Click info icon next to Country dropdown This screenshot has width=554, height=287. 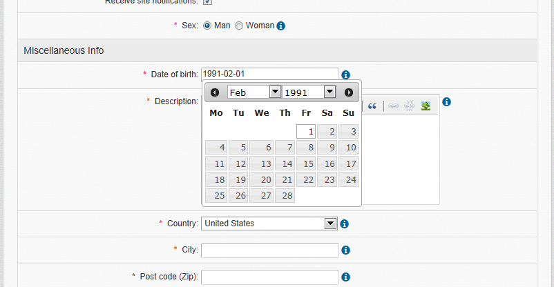pos(345,224)
